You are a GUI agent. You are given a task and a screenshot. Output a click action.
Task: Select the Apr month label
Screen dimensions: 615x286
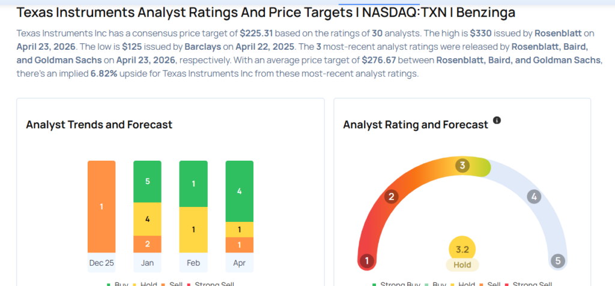[239, 263]
